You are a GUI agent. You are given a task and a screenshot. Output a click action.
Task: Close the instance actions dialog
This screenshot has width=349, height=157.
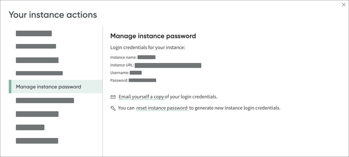[344, 5]
